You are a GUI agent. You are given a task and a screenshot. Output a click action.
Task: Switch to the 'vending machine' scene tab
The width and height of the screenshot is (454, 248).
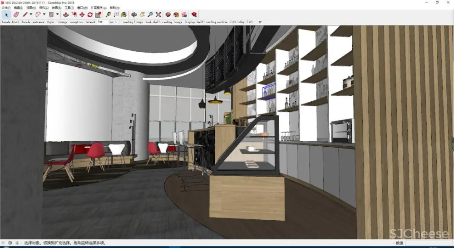click(217, 22)
